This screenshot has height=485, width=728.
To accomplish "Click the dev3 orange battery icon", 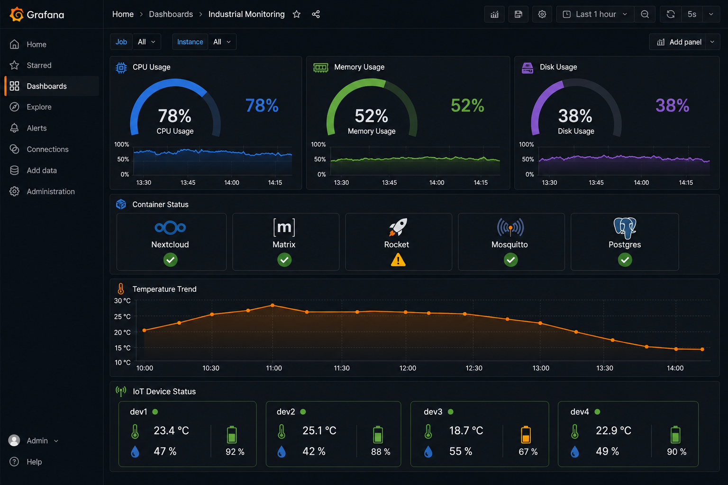I will point(526,434).
